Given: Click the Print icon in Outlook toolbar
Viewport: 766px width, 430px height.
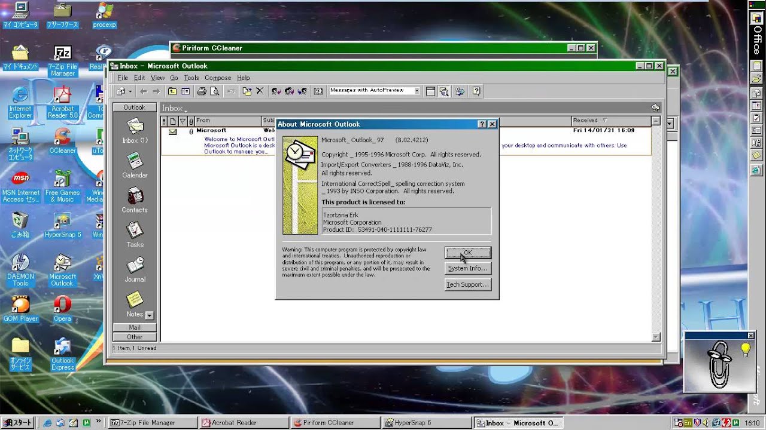Looking at the screenshot, I should [x=202, y=91].
